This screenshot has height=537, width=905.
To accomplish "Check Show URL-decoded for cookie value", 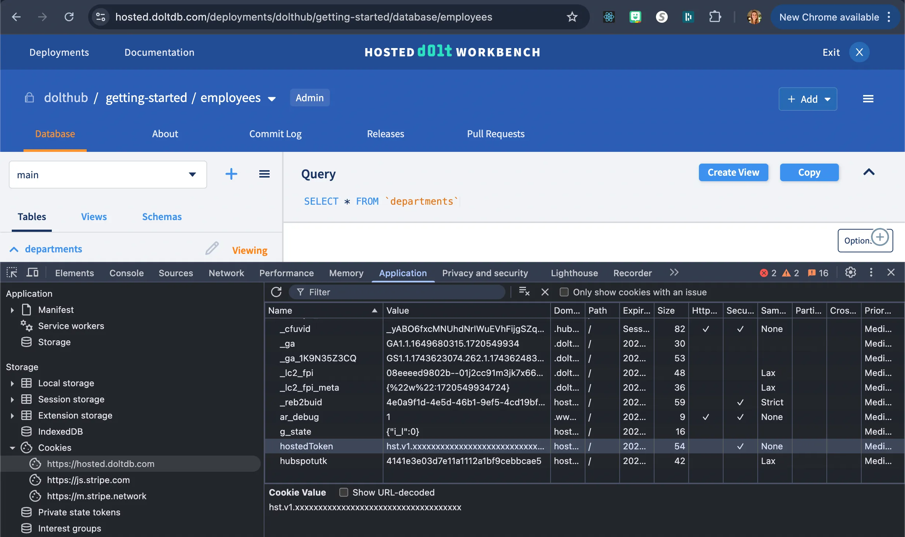I will click(x=344, y=492).
